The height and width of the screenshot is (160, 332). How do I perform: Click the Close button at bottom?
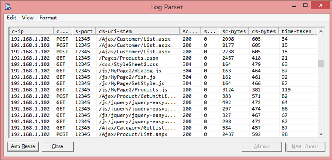58,146
